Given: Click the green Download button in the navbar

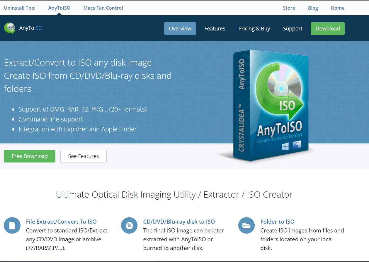Looking at the screenshot, I should pyautogui.click(x=328, y=28).
